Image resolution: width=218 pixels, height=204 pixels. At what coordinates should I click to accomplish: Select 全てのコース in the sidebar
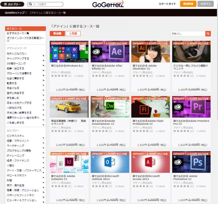point(25,29)
